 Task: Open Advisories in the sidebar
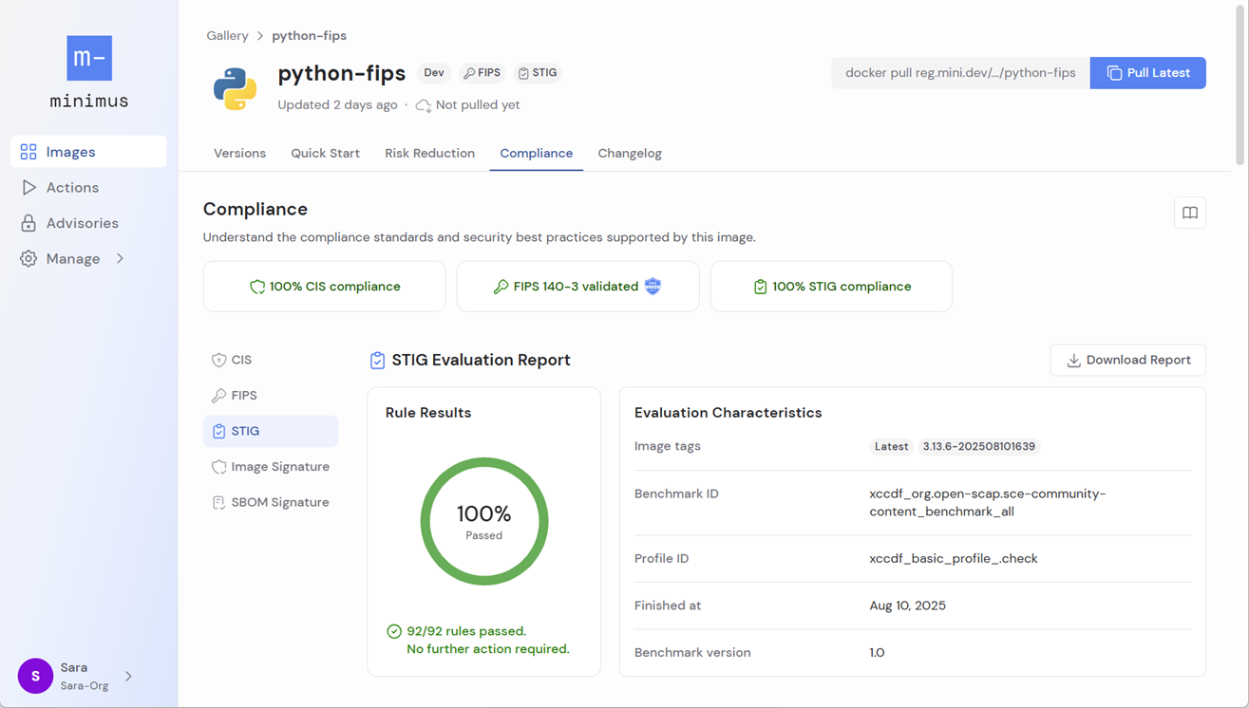click(x=88, y=223)
